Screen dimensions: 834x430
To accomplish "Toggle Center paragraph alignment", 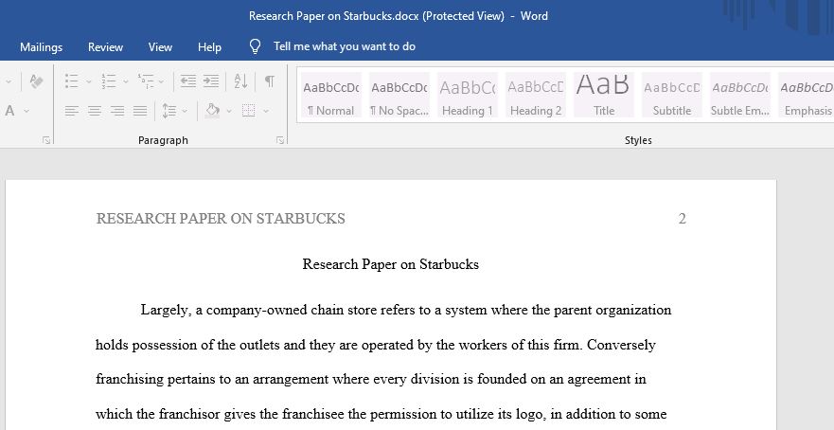I will point(95,111).
